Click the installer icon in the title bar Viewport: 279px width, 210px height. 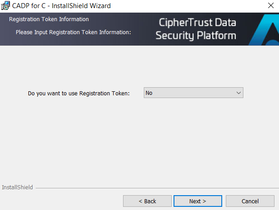(5, 6)
